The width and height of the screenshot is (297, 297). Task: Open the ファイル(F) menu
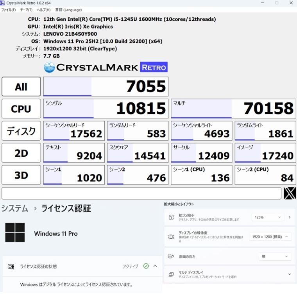(9, 10)
